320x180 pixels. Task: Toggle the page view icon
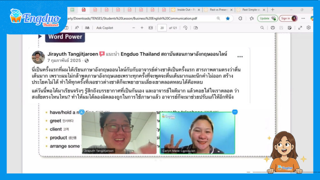pos(196,28)
